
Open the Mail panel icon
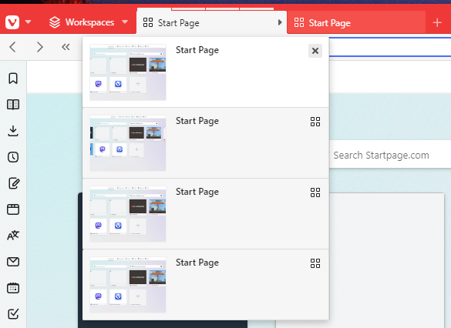tap(13, 262)
